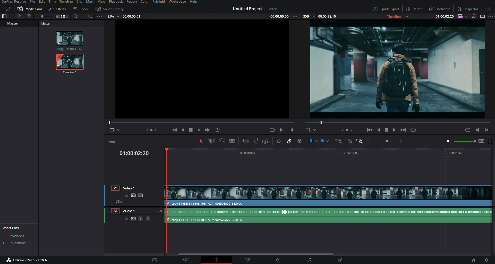Open Sound Library panel

pyautogui.click(x=109, y=9)
